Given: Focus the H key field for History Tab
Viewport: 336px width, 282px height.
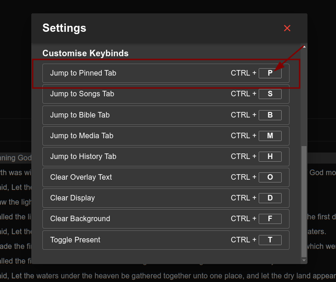Looking at the screenshot, I should (270, 157).
